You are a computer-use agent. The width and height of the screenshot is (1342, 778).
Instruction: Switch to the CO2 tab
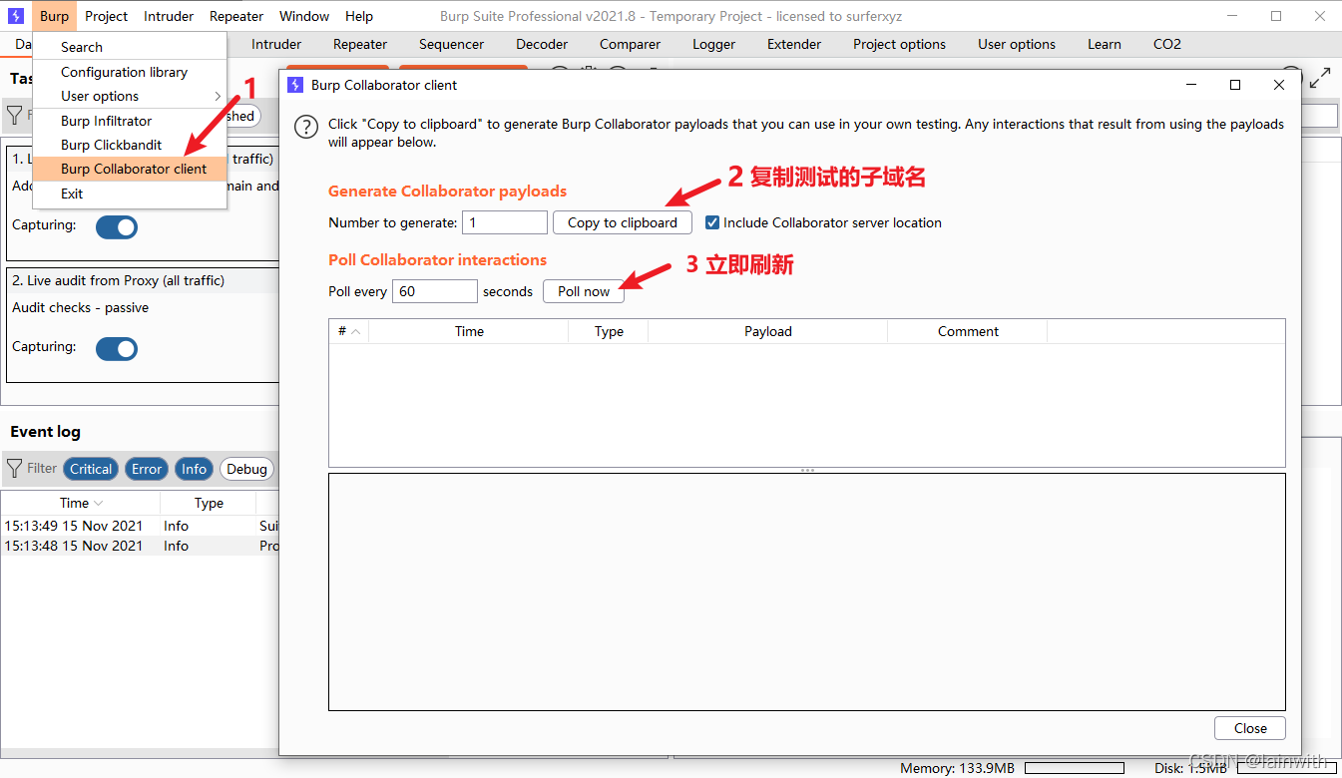click(x=1167, y=44)
